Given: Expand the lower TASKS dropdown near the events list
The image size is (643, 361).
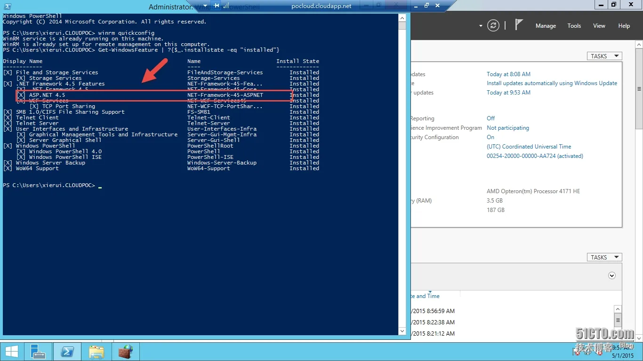Looking at the screenshot, I should coord(604,257).
